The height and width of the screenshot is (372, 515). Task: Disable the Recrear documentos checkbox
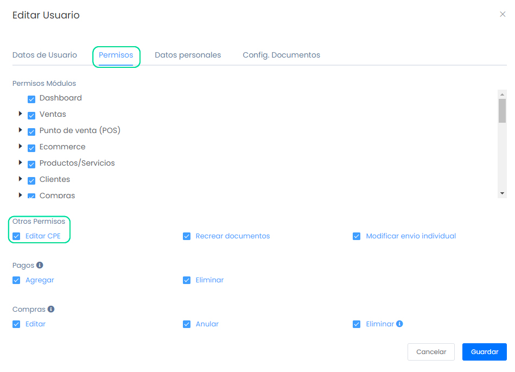(187, 236)
